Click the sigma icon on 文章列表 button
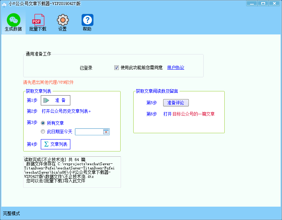 coord(46,144)
